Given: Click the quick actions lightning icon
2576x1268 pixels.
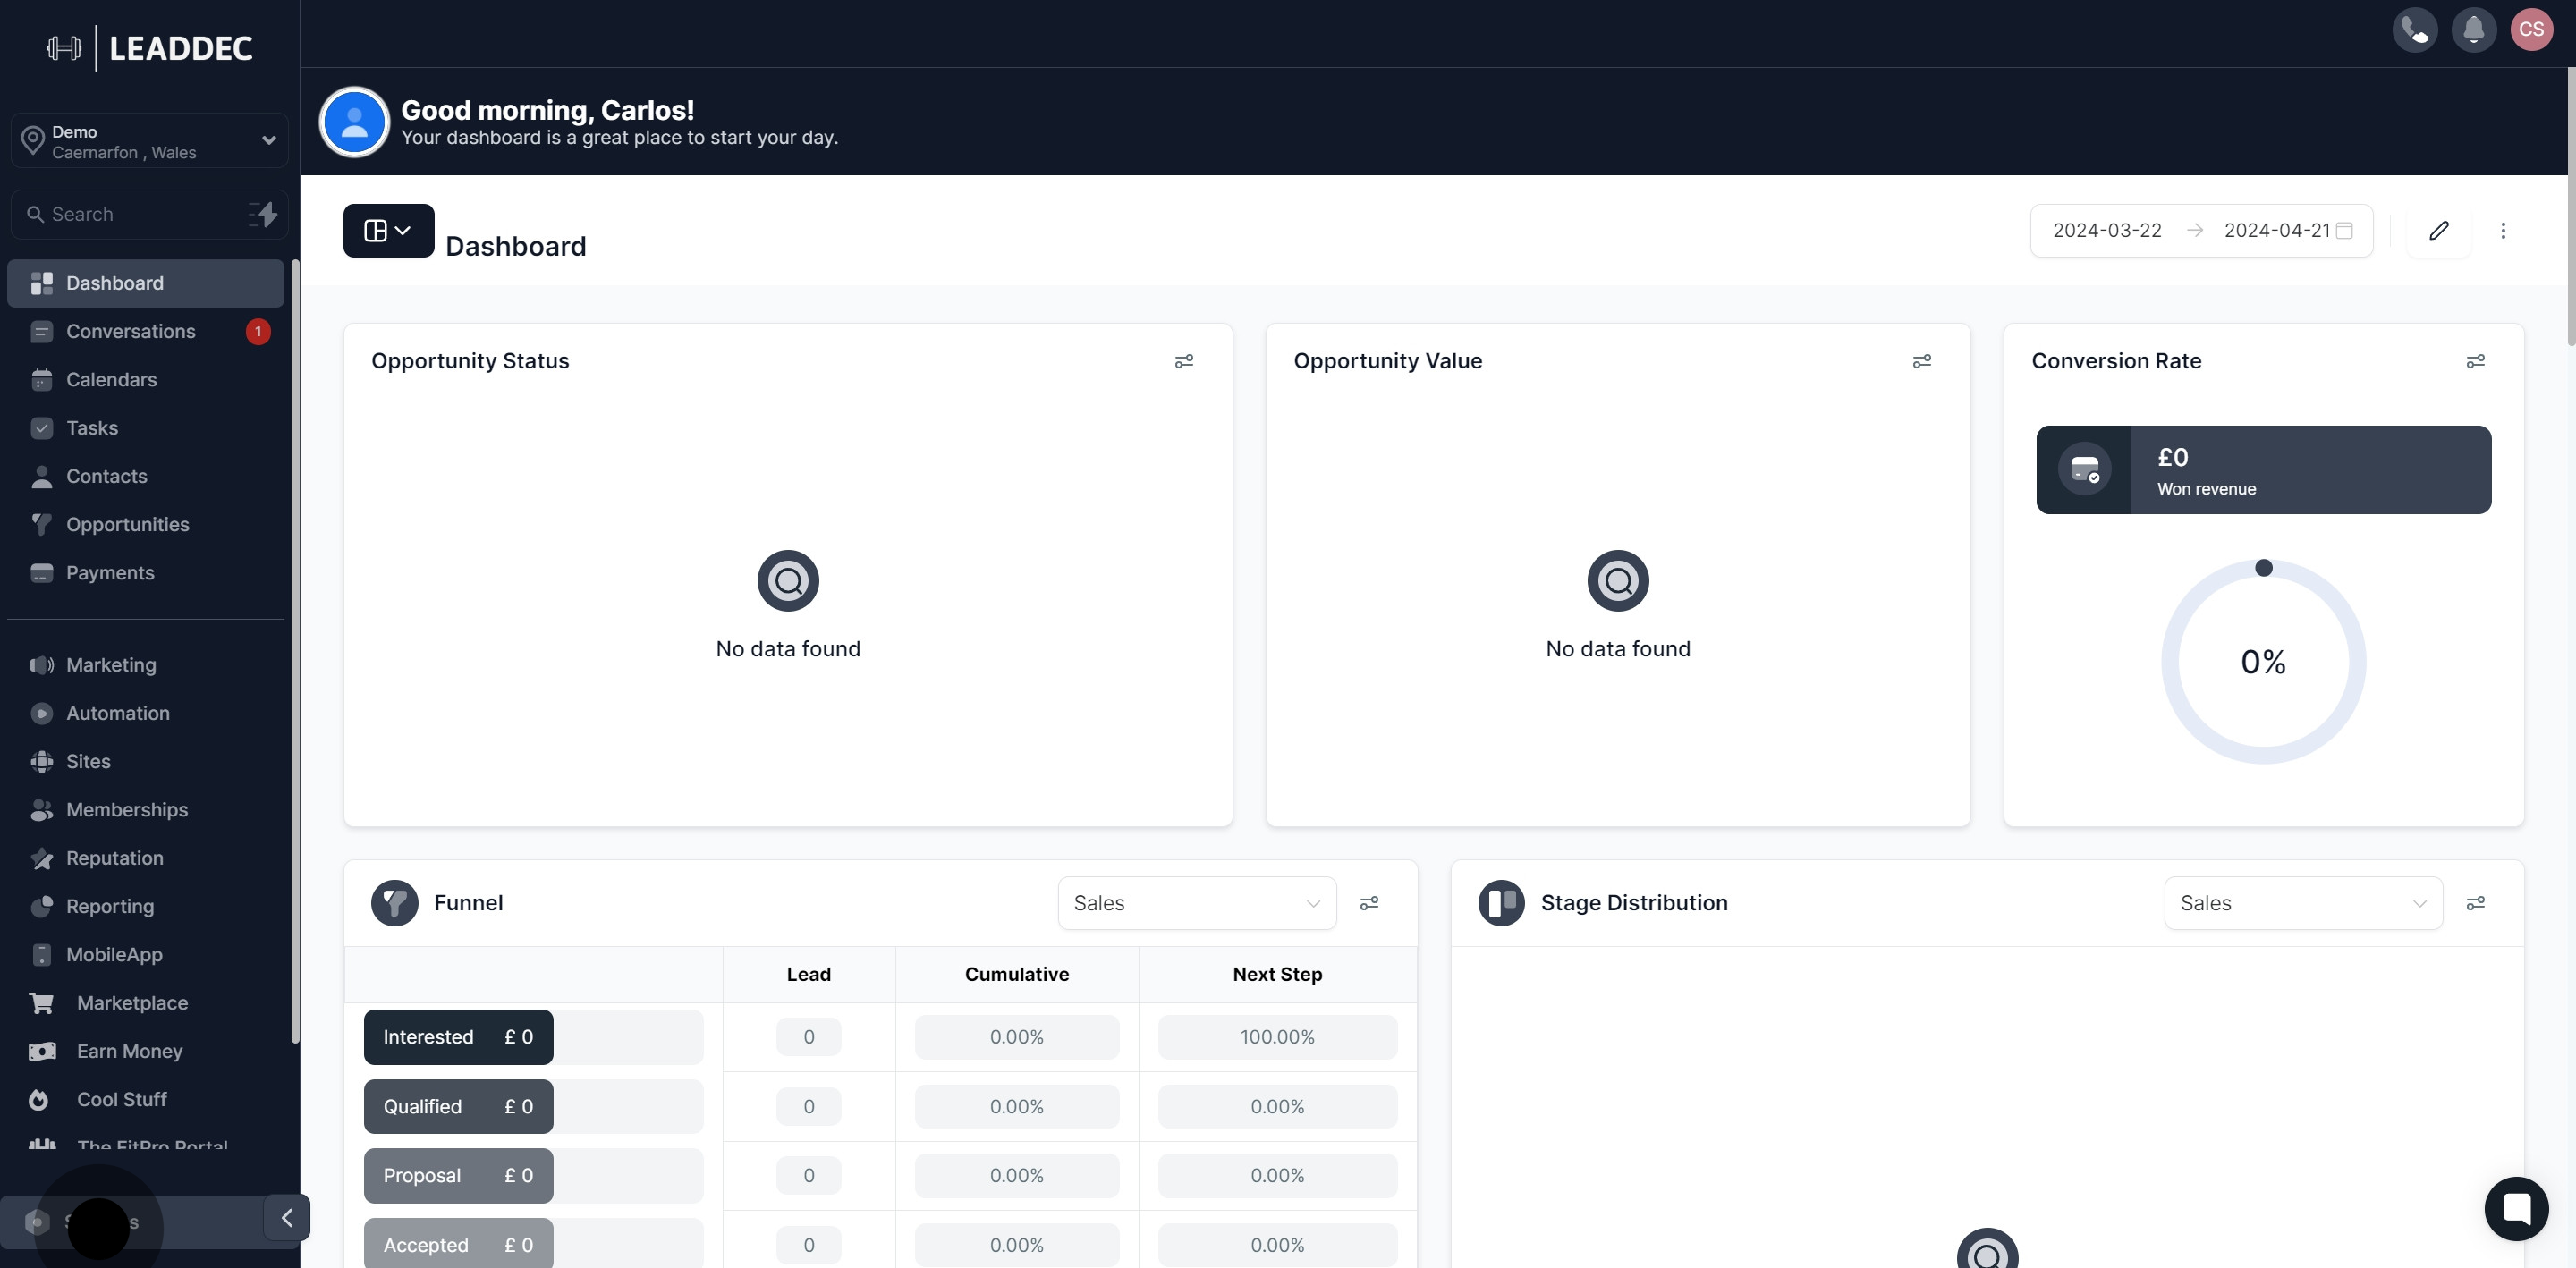Looking at the screenshot, I should coord(263,213).
